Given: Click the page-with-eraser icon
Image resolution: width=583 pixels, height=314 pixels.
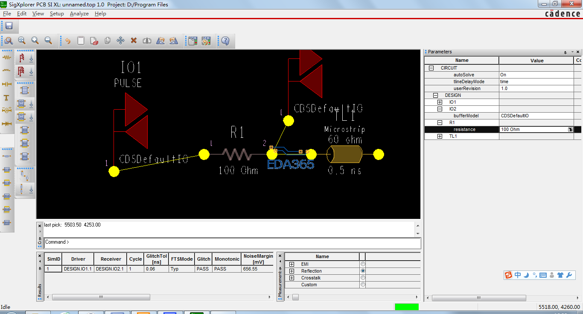Looking at the screenshot, I should point(94,41).
